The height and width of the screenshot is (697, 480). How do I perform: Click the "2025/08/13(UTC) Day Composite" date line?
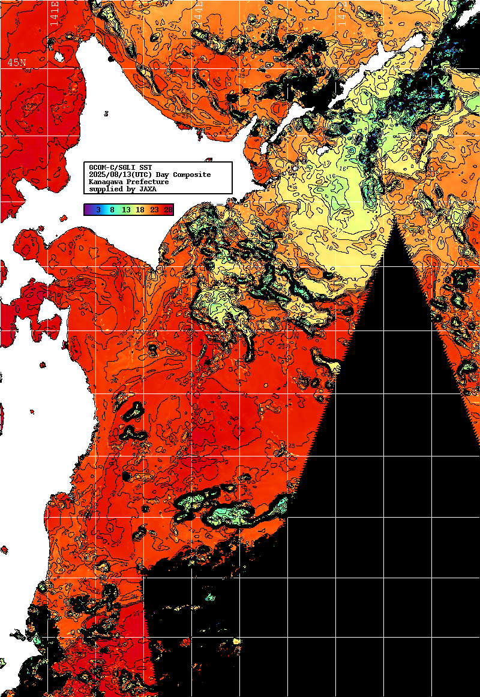pyautogui.click(x=150, y=175)
